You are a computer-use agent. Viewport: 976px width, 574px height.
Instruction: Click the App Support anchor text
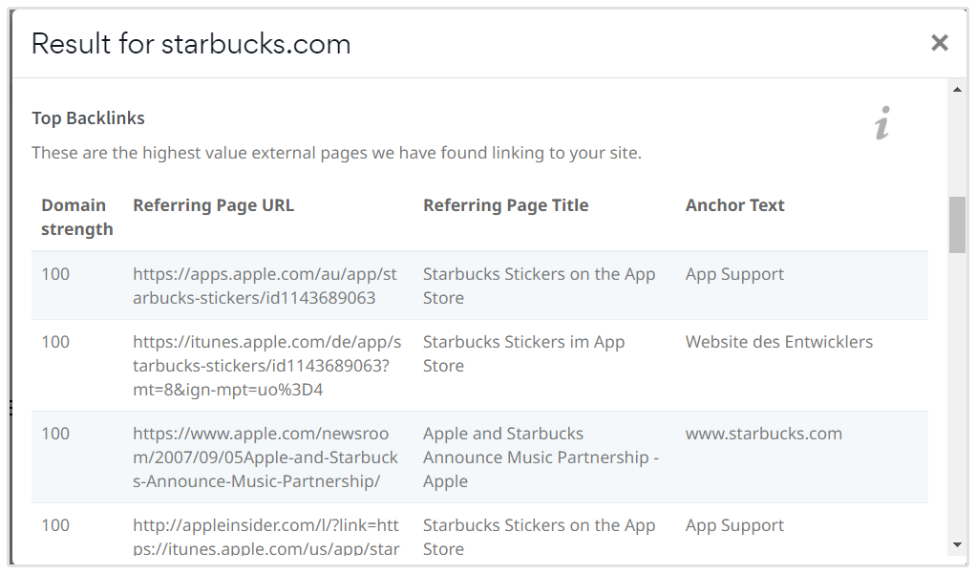click(x=734, y=273)
